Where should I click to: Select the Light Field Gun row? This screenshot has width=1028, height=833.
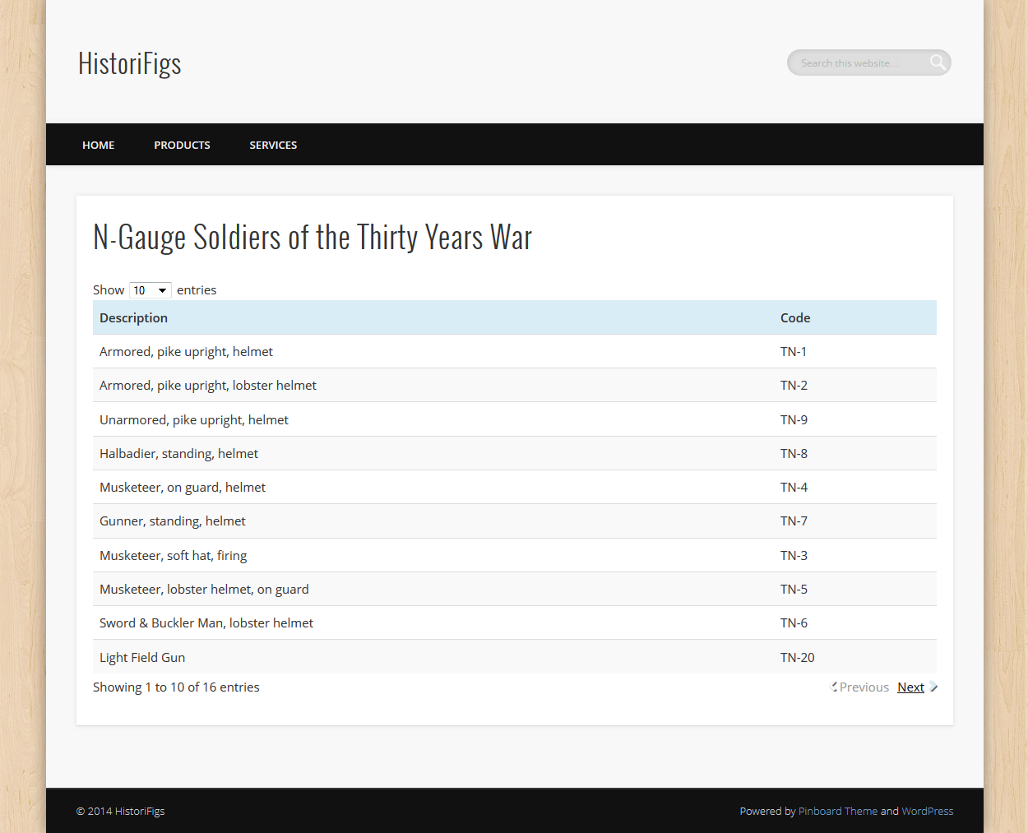click(x=515, y=657)
